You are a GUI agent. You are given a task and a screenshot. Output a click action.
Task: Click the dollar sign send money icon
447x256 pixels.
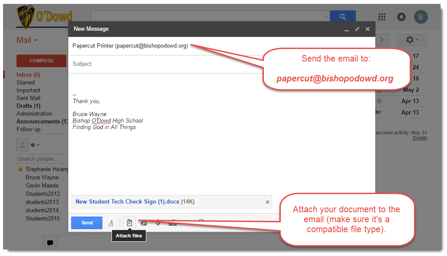point(158,223)
